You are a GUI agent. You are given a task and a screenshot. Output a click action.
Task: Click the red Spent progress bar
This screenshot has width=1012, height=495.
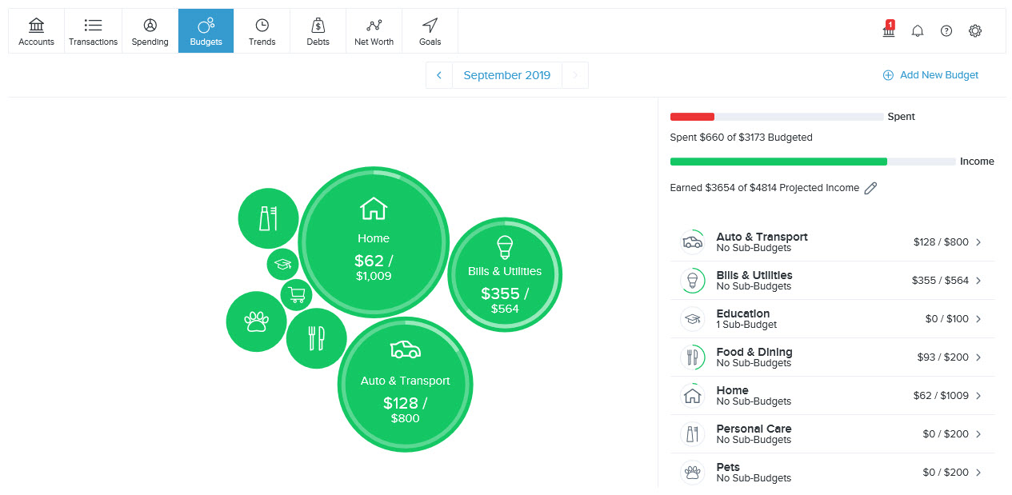tap(692, 117)
